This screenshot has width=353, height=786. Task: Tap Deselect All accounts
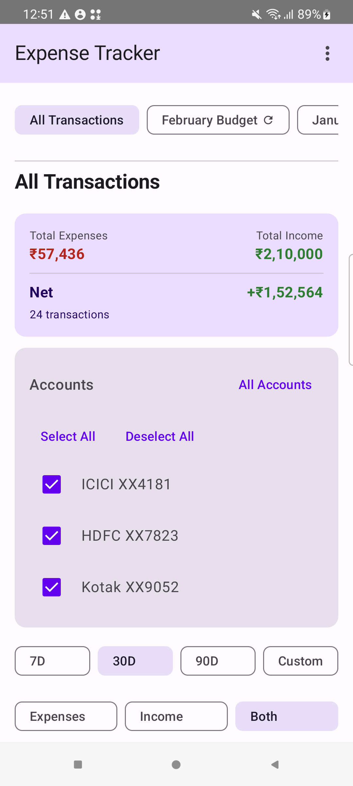(160, 436)
